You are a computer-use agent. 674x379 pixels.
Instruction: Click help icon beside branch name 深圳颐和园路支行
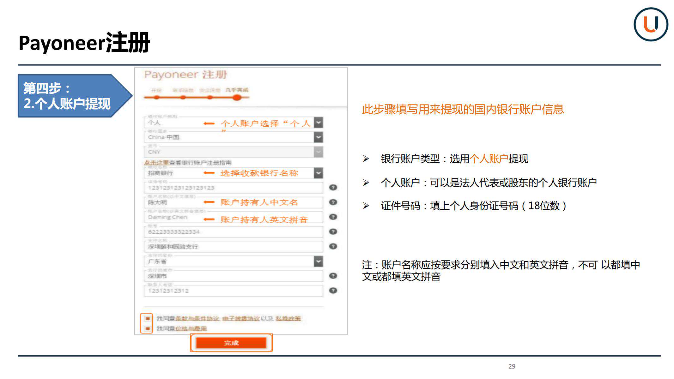tap(333, 246)
